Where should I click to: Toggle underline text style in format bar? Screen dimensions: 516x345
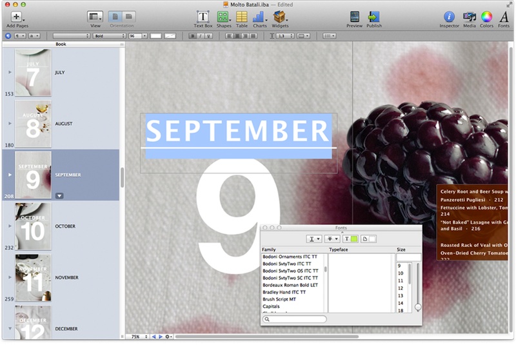click(209, 36)
